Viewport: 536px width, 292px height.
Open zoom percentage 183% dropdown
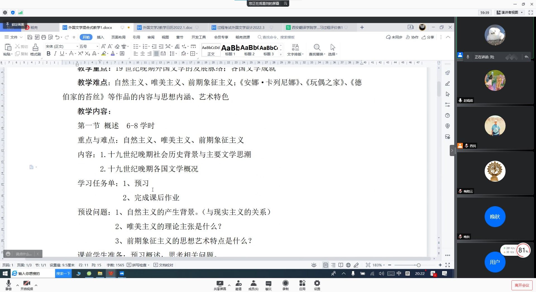(x=379, y=265)
